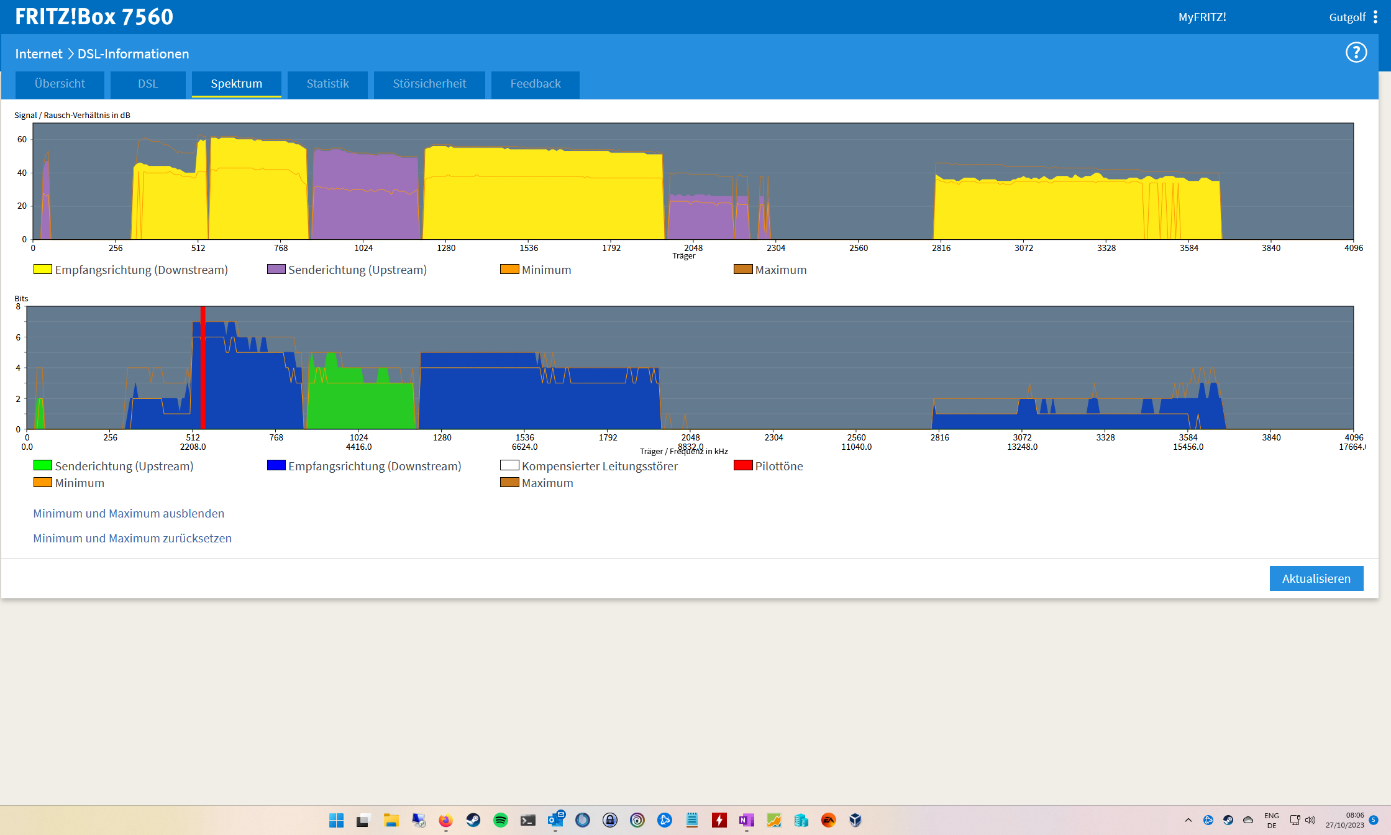The image size is (1391, 835).
Task: Open the three-dot user menu beside Gutgolf
Action: pos(1375,17)
